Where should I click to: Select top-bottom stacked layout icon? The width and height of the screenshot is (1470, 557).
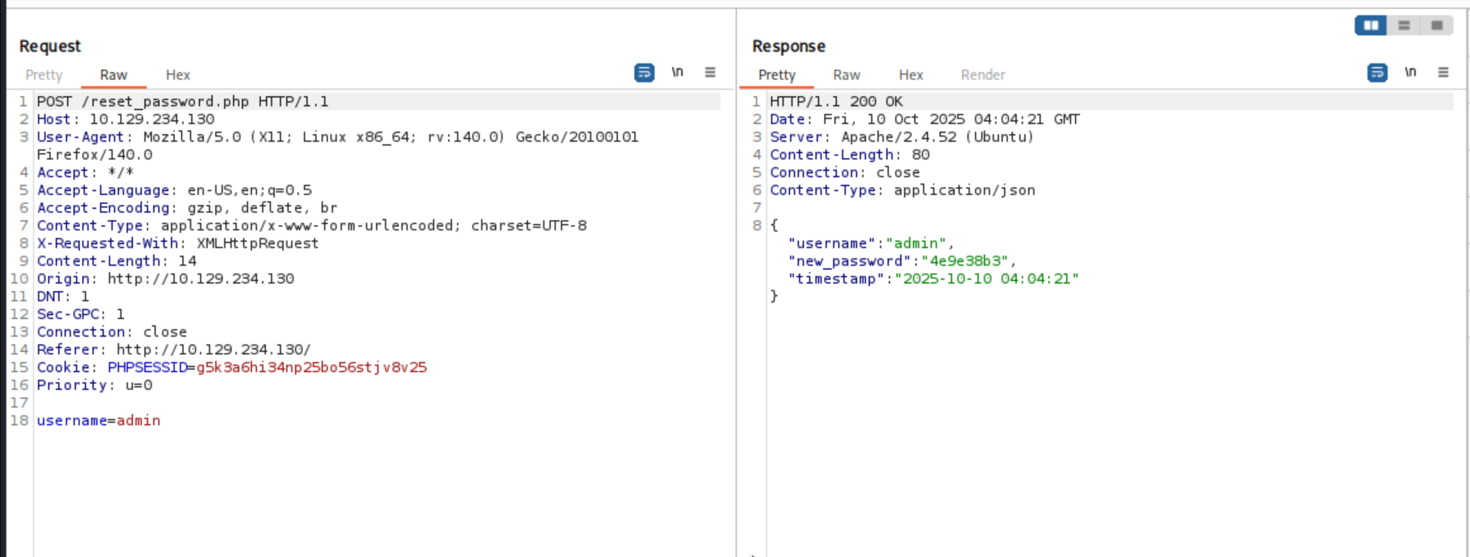click(1404, 25)
